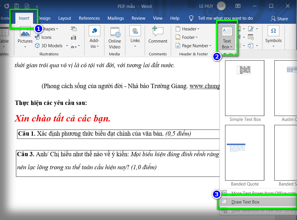Insert Date & Time
Viewport: 297px width, 220px height.
point(251,37)
